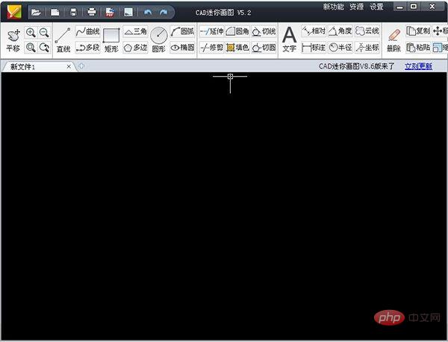Maximize the CAD window

414,7
